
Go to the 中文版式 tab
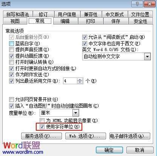[115, 14]
